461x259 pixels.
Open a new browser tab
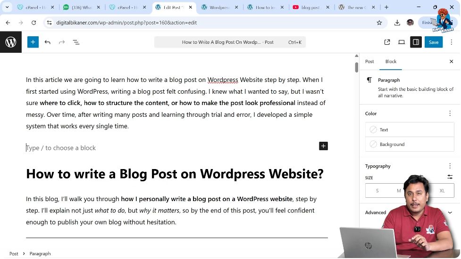click(x=386, y=8)
